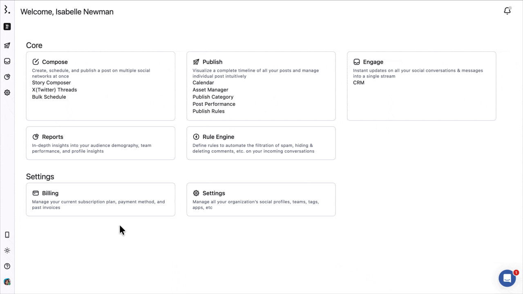The width and height of the screenshot is (523, 294).
Task: Select the Publish paper plane icon in sidebar
Action: coord(7,45)
